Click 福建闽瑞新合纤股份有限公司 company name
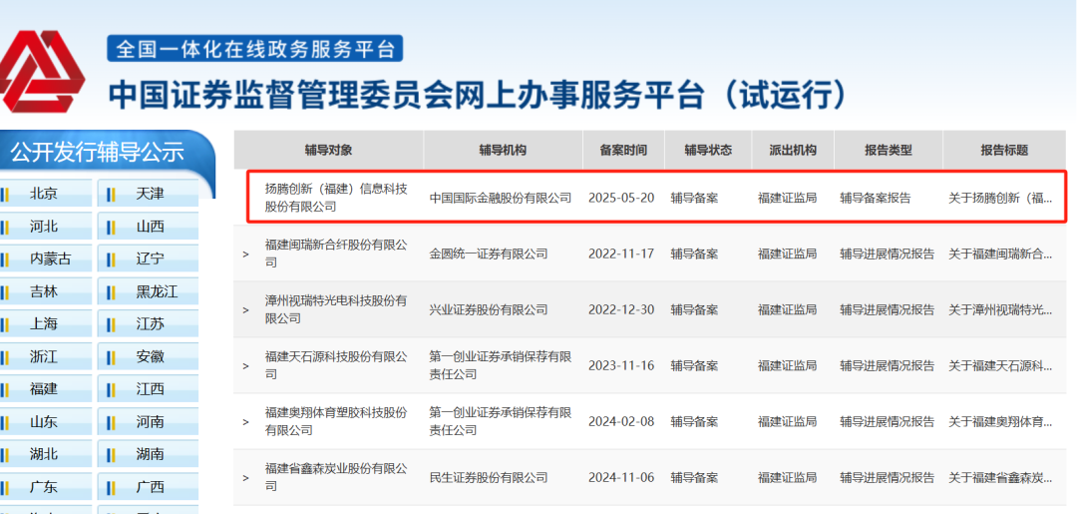The width and height of the screenshot is (1077, 514). (337, 253)
